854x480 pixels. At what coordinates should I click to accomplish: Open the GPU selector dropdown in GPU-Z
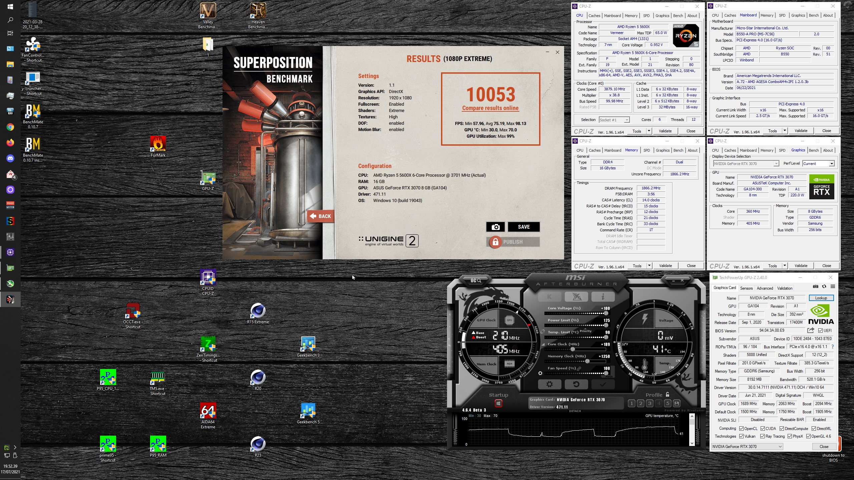747,447
